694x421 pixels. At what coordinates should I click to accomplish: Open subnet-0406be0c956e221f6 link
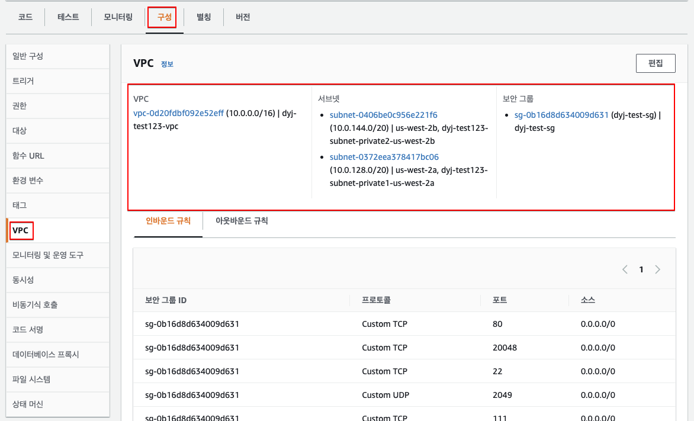[x=384, y=115]
